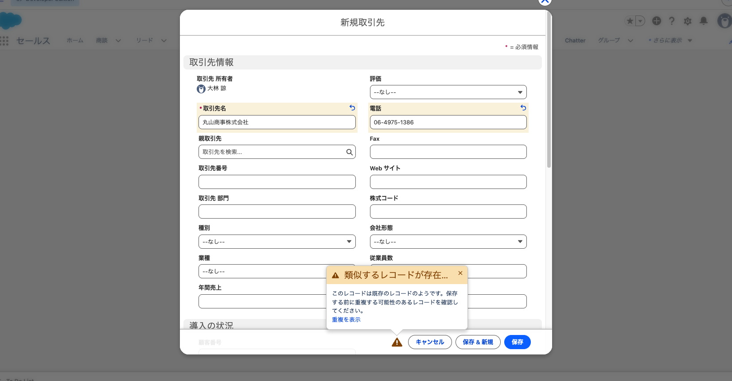Focus the 取引先番号 input field
The image size is (732, 381).
(277, 182)
